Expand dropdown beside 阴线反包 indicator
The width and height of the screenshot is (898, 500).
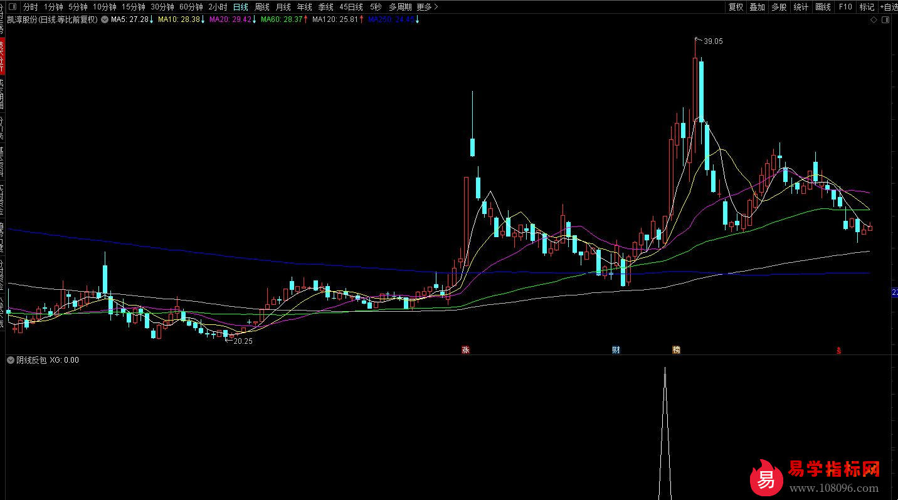pos(11,360)
